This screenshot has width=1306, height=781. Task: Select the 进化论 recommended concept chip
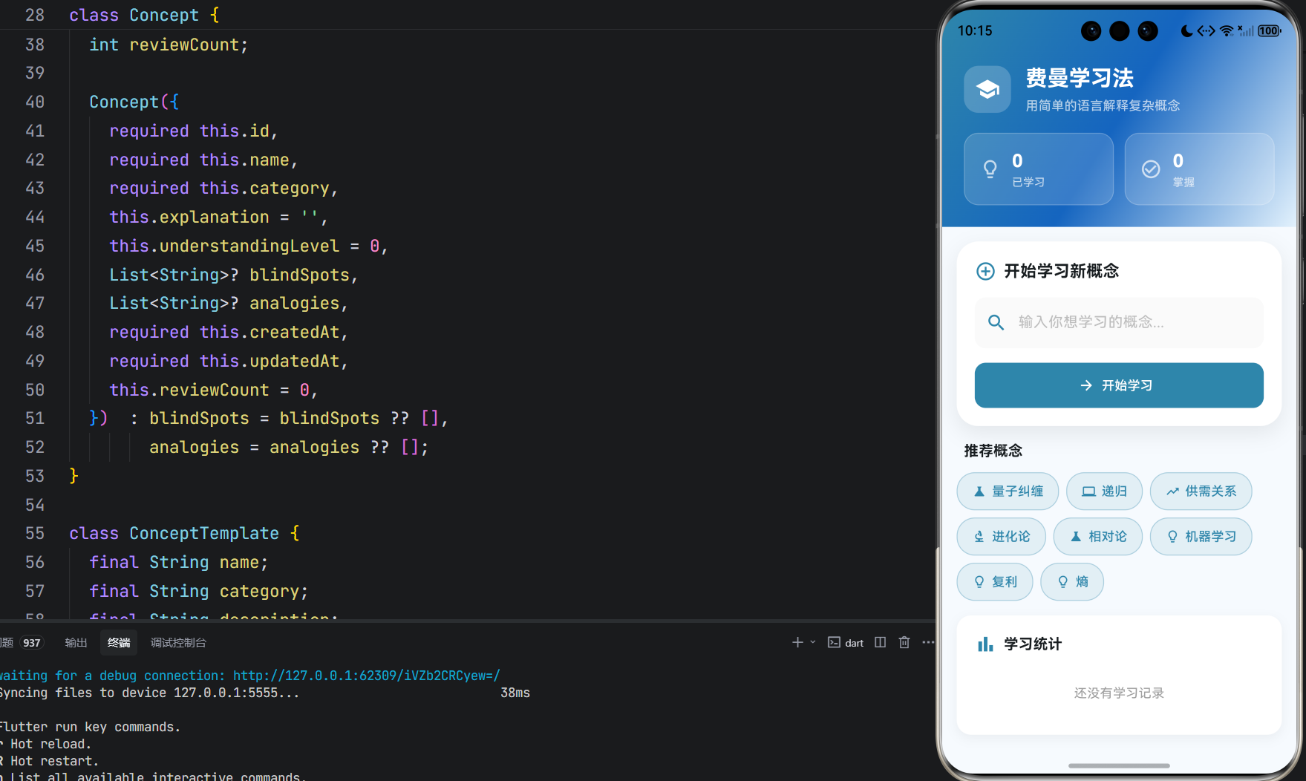coord(1001,537)
